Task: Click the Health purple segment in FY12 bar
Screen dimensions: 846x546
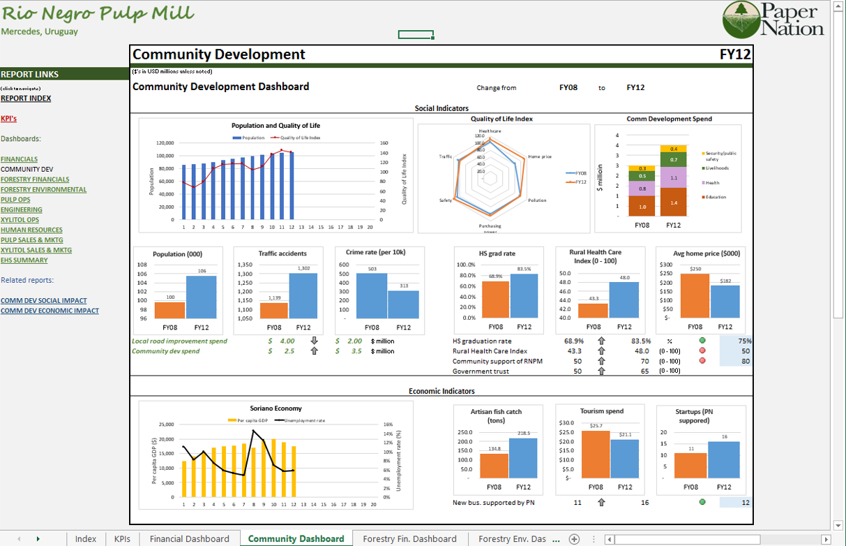Action: point(673,178)
